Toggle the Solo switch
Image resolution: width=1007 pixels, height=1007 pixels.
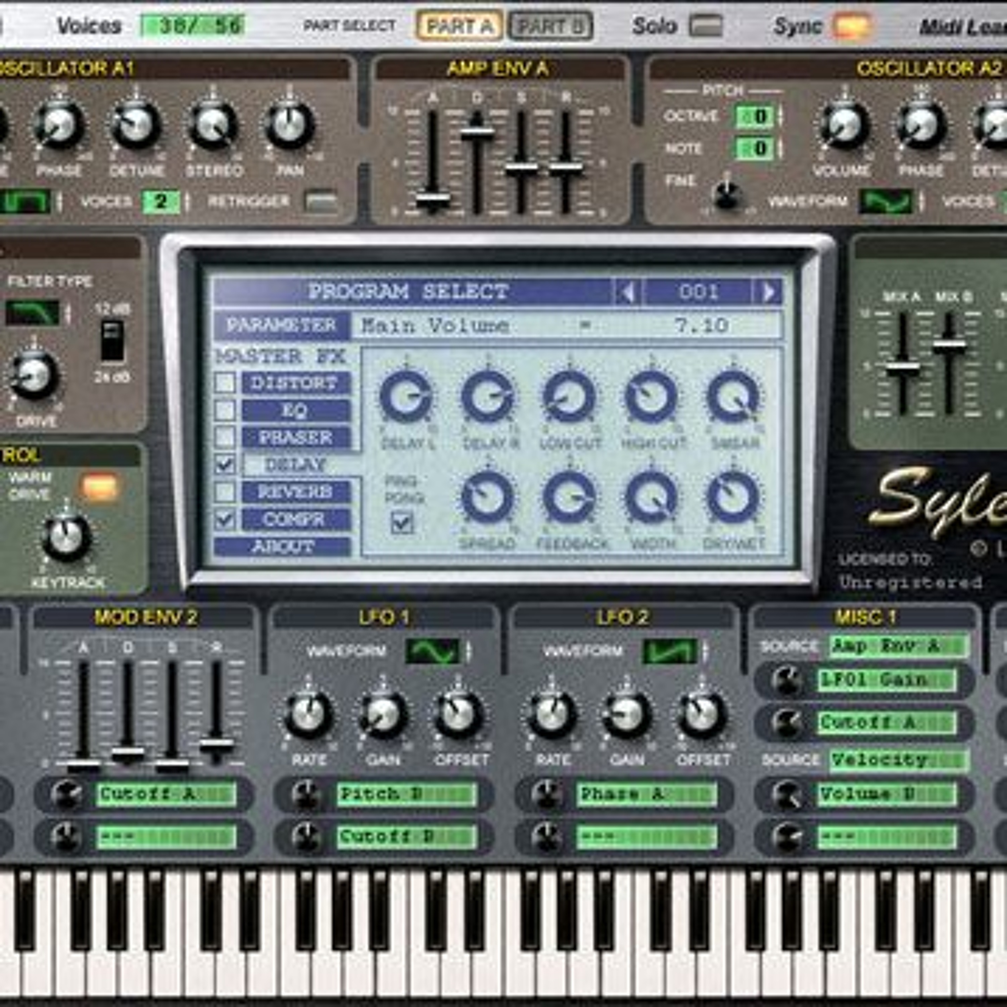click(706, 25)
